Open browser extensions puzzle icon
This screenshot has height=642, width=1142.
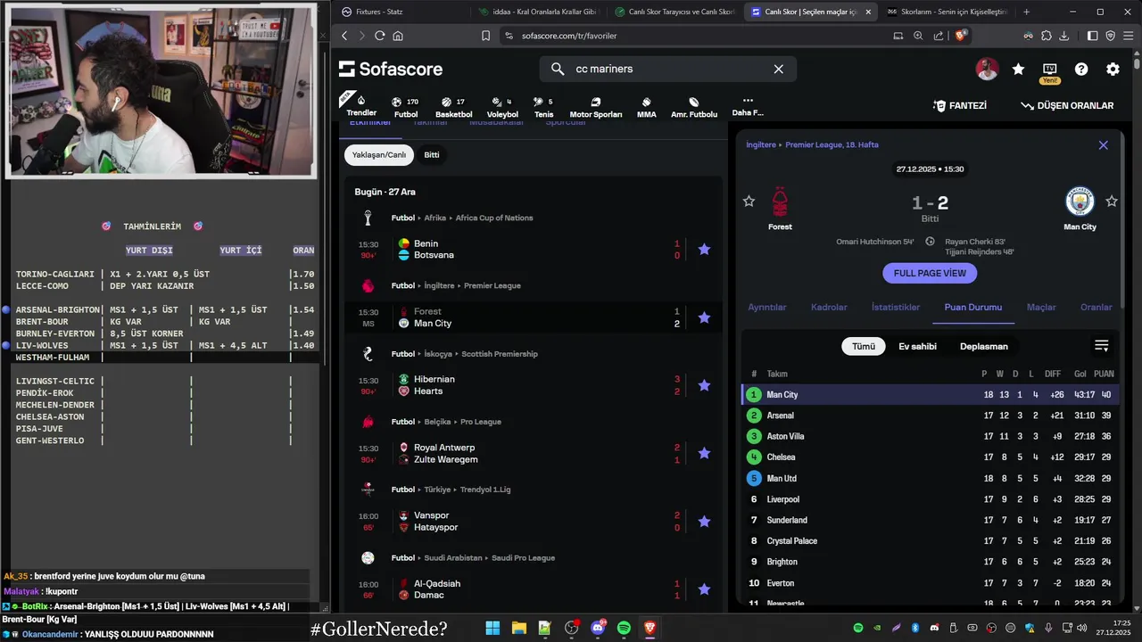click(x=1047, y=36)
